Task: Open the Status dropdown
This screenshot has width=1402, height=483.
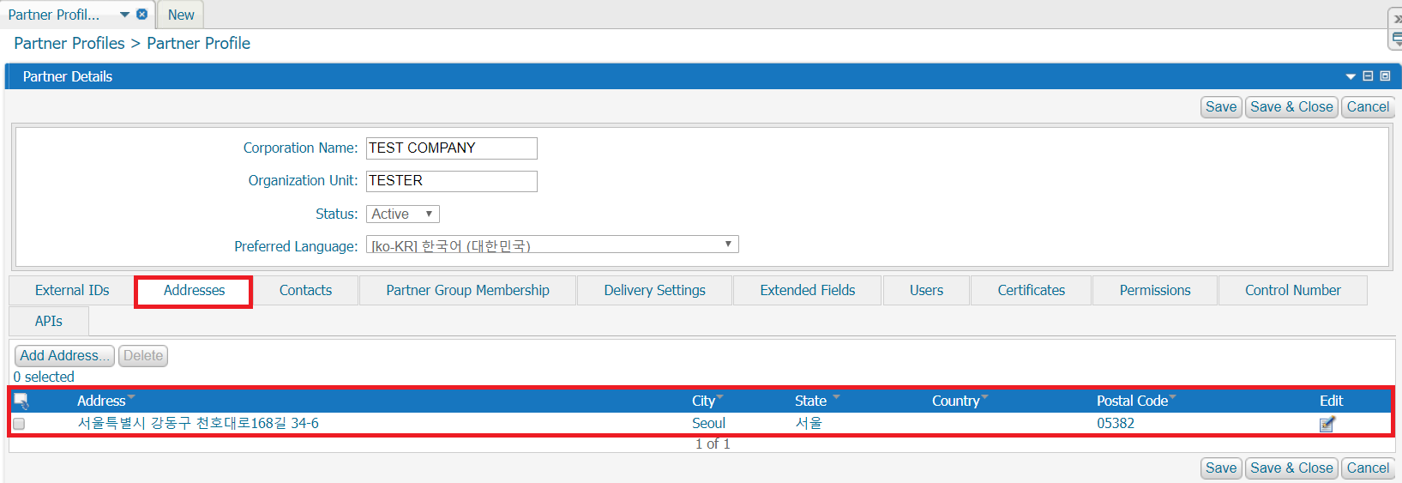Action: pyautogui.click(x=403, y=214)
